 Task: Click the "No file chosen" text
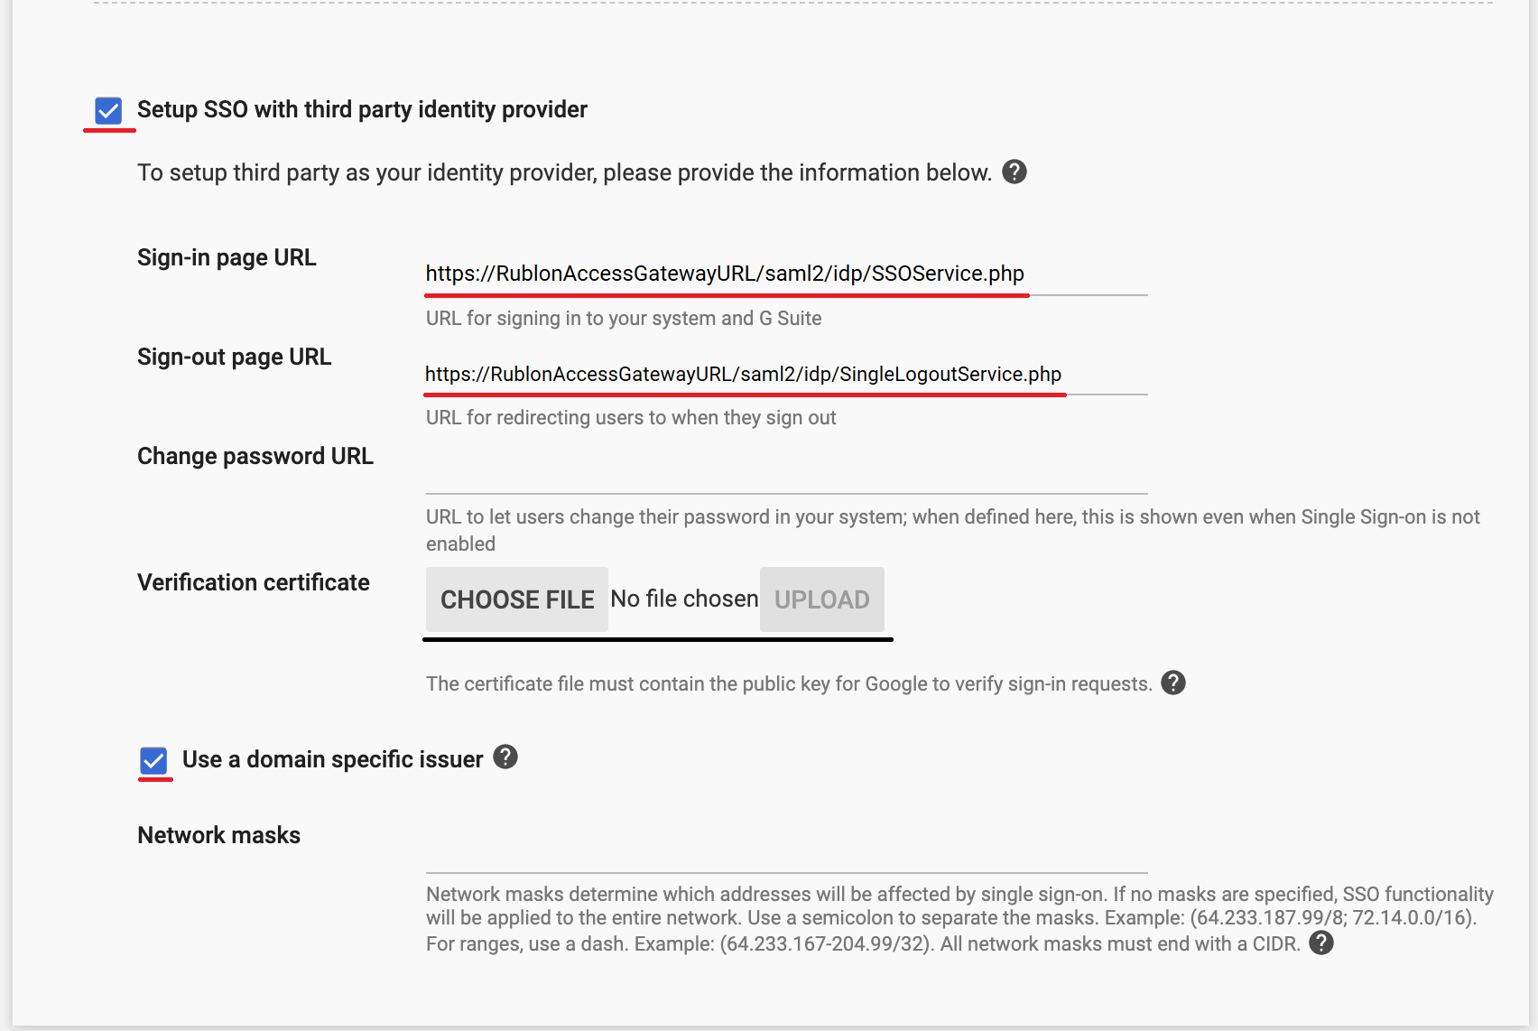point(684,599)
